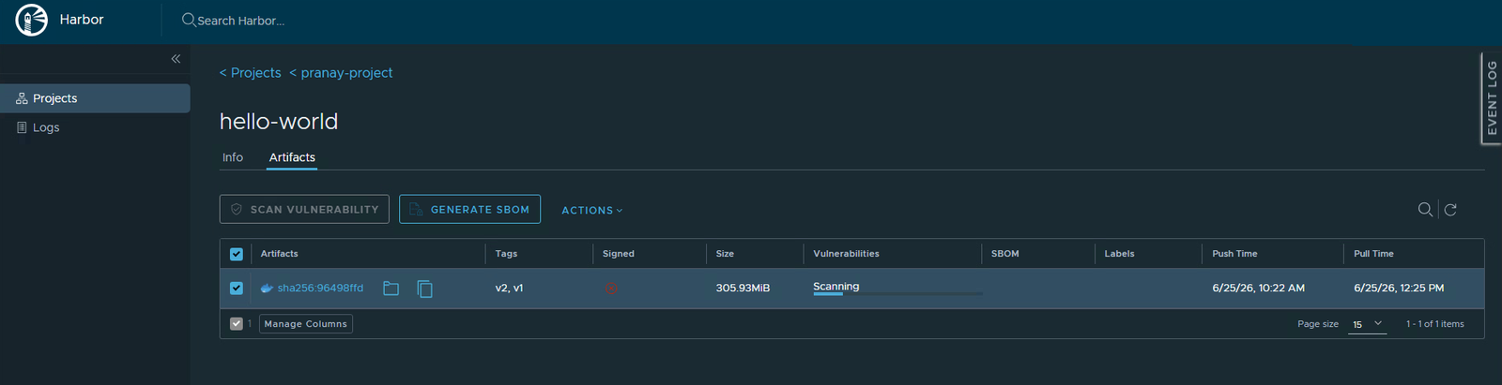Click the tags cell 'v2, v1'
The width and height of the screenshot is (1502, 385).
tap(509, 289)
